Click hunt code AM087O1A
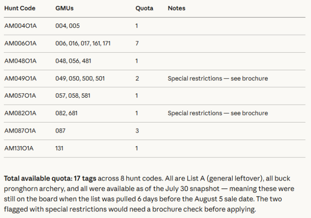 click(20, 131)
